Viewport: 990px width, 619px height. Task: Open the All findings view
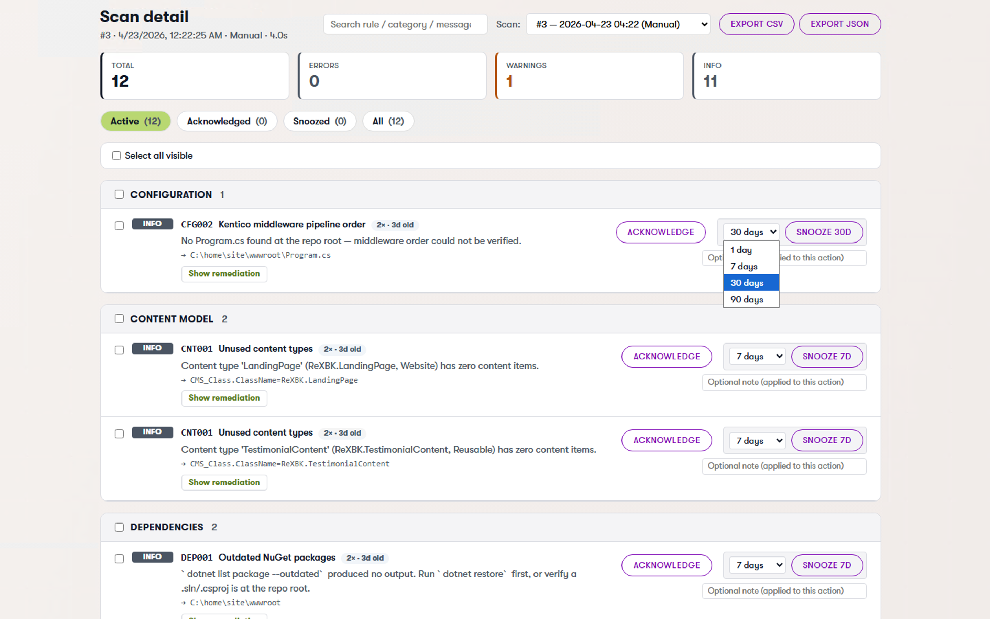pos(387,121)
